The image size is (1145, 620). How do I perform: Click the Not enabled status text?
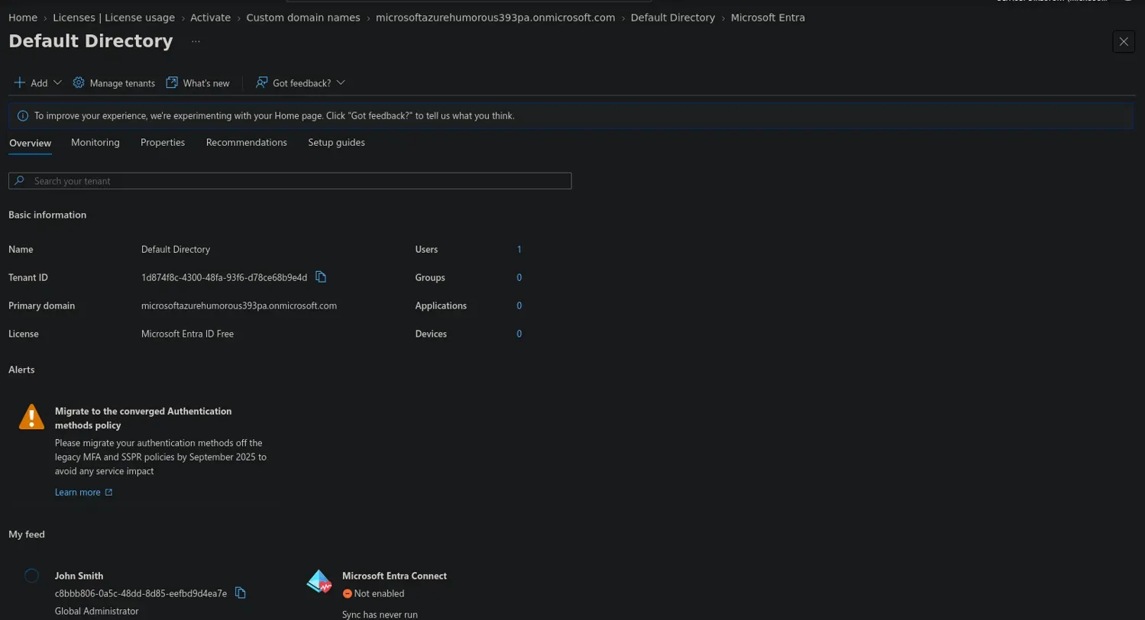pyautogui.click(x=379, y=594)
